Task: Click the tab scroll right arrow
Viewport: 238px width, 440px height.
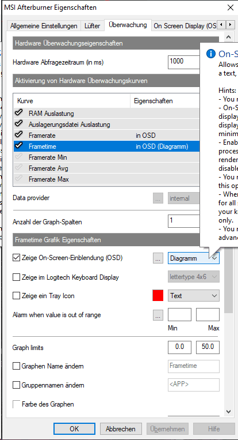Action: pyautogui.click(x=230, y=25)
